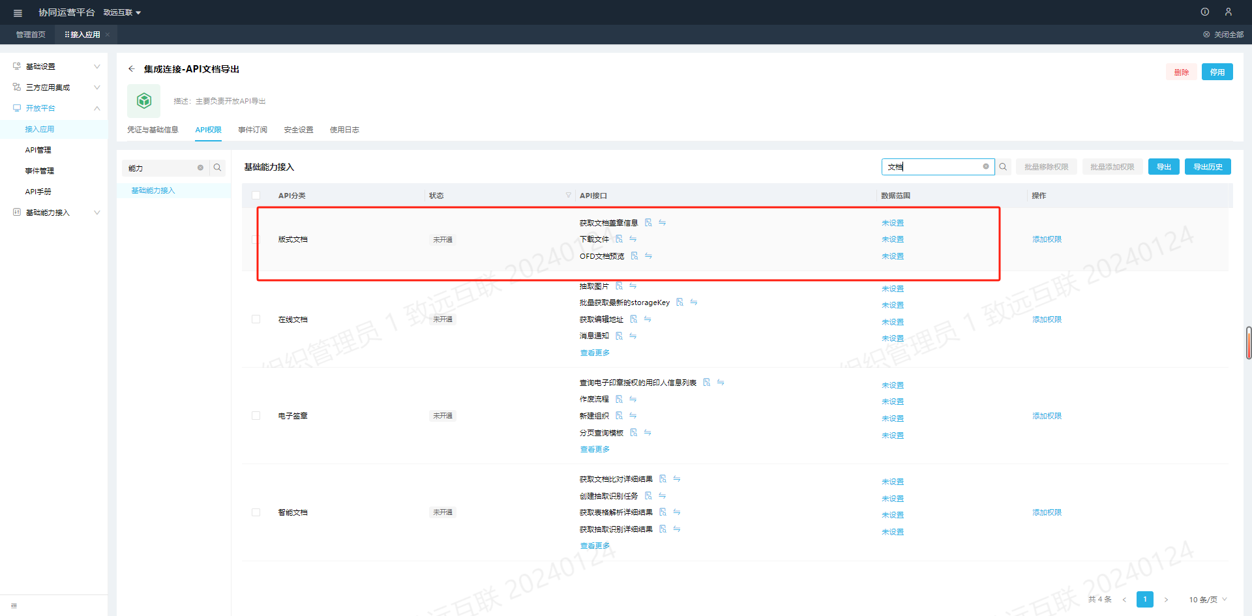This screenshot has height=616, width=1252.
Task: Click 添加权限 for 版式文档
Action: tap(1047, 239)
